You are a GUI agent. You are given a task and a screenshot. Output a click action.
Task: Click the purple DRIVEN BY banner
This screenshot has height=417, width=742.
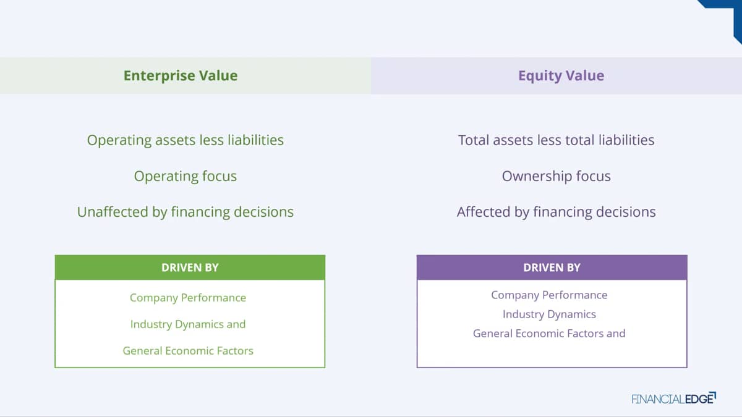pyautogui.click(x=552, y=267)
